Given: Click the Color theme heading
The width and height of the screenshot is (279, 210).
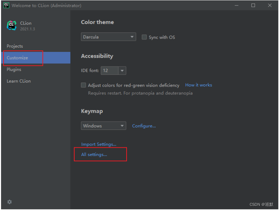Looking at the screenshot, I should tap(97, 22).
